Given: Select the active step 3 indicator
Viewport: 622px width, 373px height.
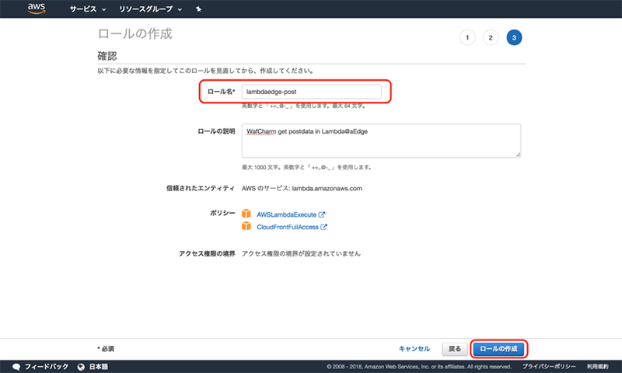Looking at the screenshot, I should pos(514,37).
